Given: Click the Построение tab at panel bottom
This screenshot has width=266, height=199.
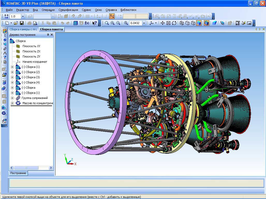Looking at the screenshot, I should pos(18,173).
